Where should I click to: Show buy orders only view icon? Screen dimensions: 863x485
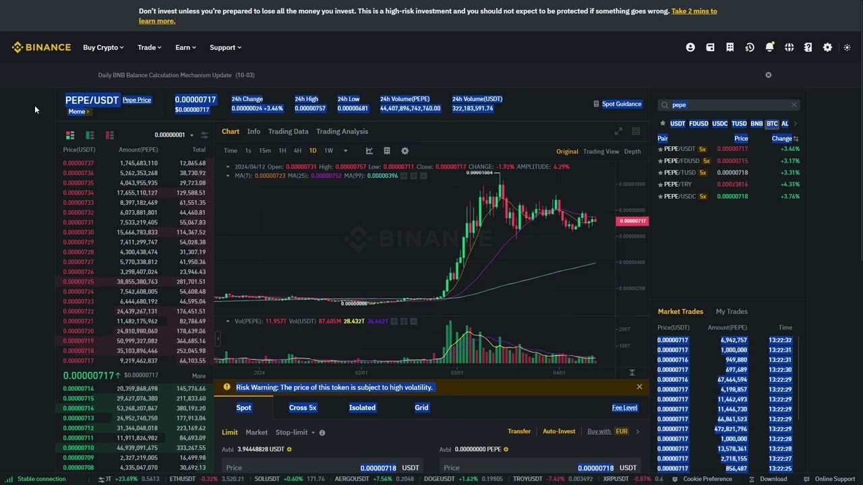(90, 135)
